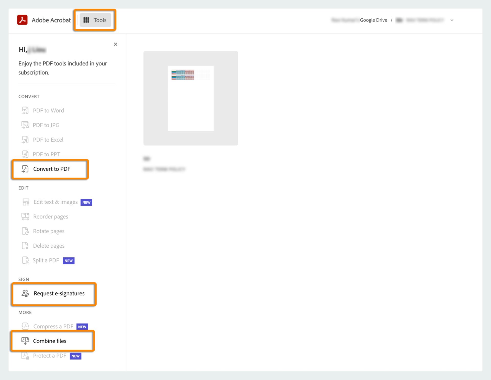
Task: Click the Reorder pages option
Action: click(x=51, y=217)
